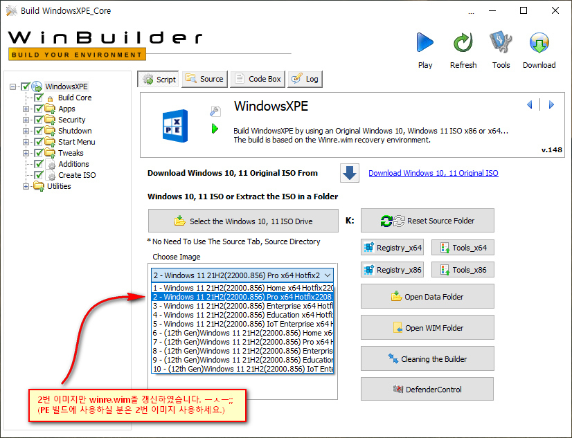The width and height of the screenshot is (572, 438).
Task: Select the Build Core tree item label
Action: 75,98
